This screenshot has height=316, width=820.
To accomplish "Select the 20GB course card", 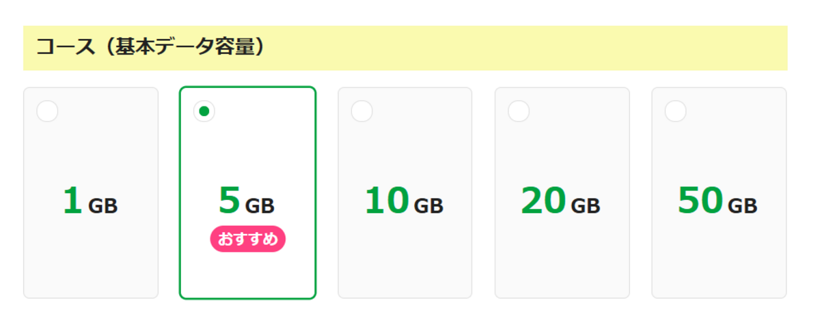I will [x=562, y=192].
